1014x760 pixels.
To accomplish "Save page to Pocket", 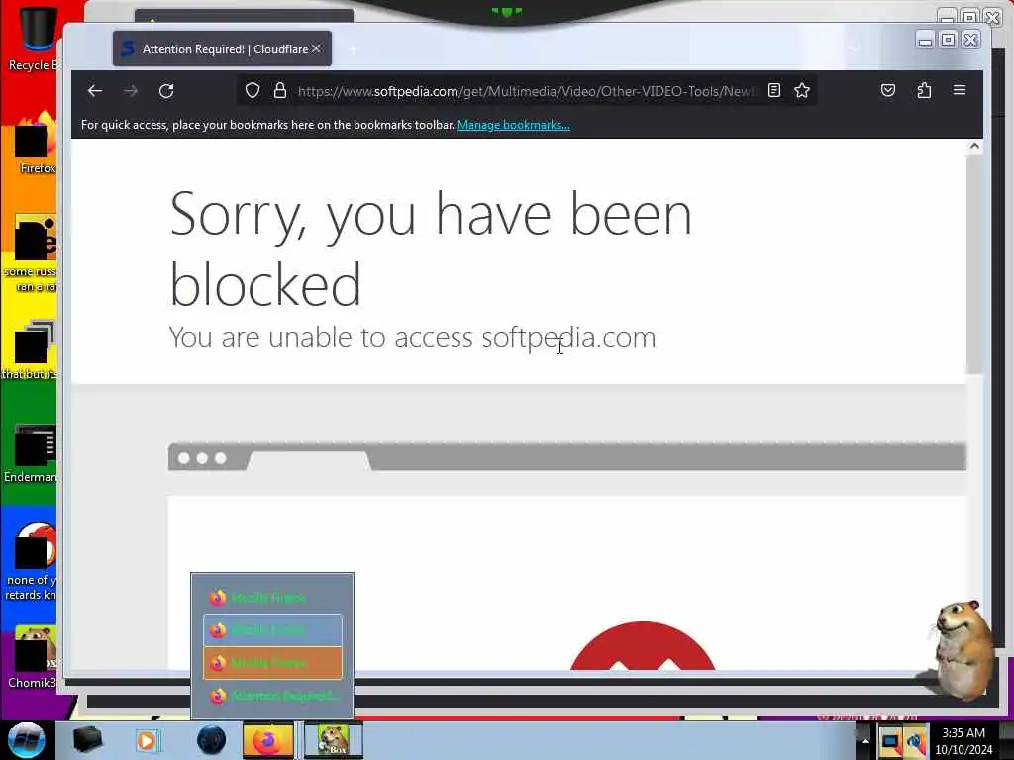I will [x=888, y=90].
